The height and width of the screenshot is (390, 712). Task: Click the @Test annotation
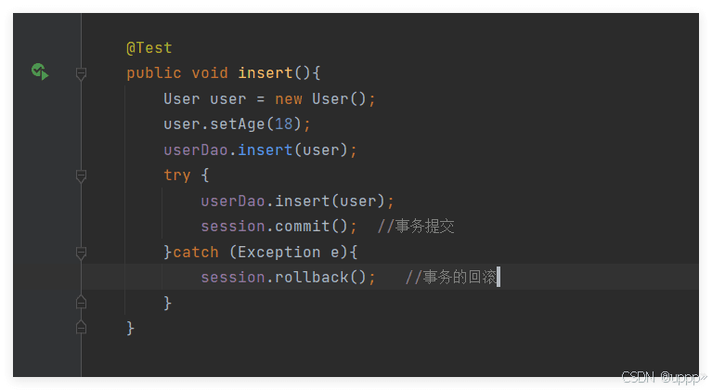click(149, 47)
